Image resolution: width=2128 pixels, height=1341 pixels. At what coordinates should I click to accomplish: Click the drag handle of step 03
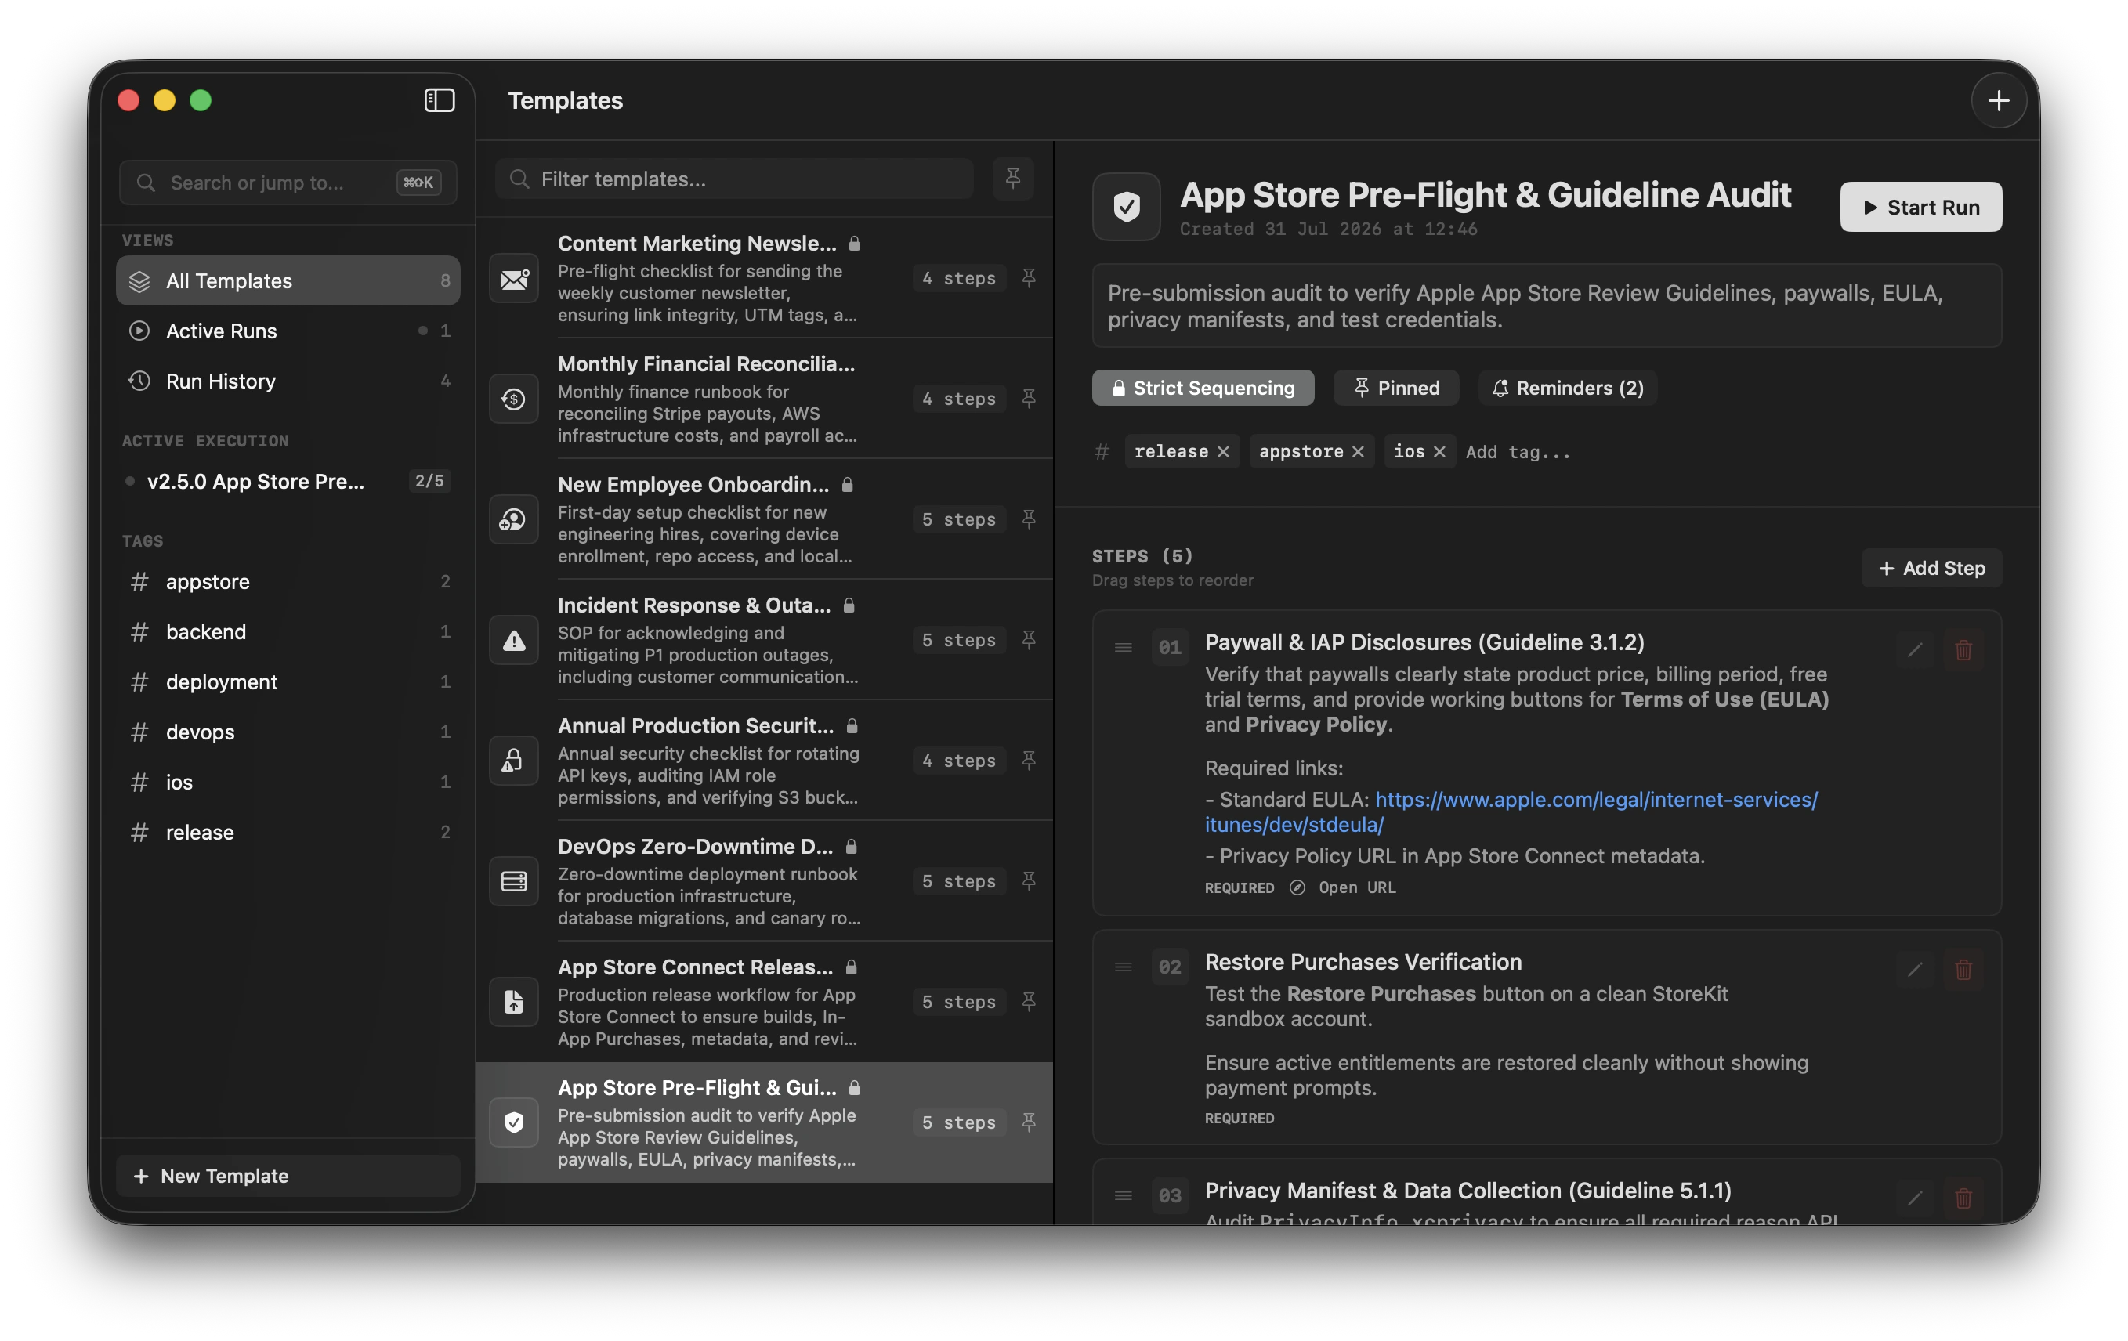pyautogui.click(x=1124, y=1196)
